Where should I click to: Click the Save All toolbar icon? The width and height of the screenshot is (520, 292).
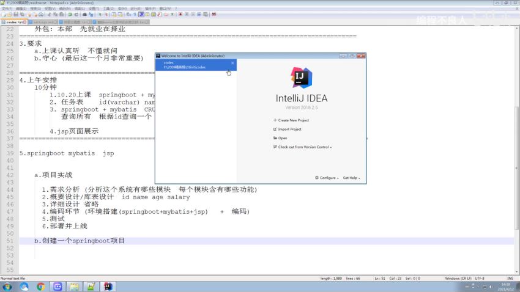(22, 15)
